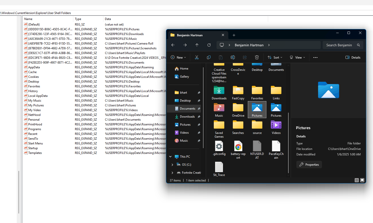
Task: Open Gallery in the navigation pane
Action: [184, 77]
